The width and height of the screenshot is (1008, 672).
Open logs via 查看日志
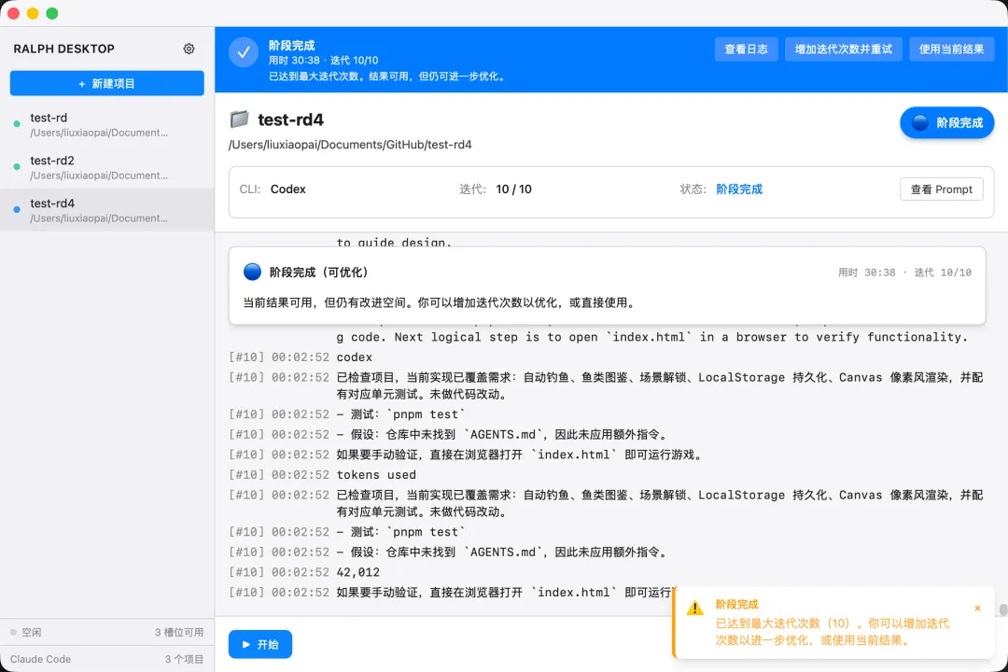[x=746, y=49]
